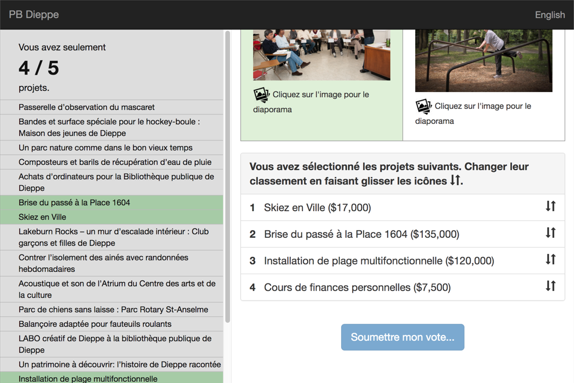Screen dimensions: 574x383
Task: Deselect Installation de plage multifonctionnelle
Action: point(112,378)
